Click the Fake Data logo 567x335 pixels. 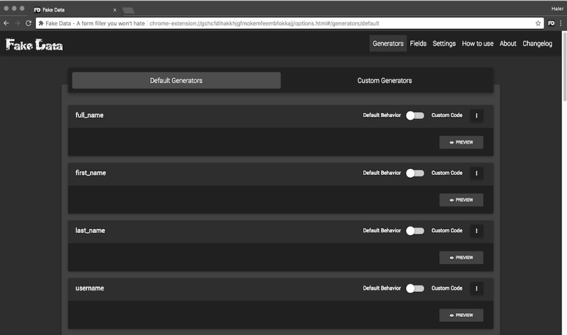34,45
